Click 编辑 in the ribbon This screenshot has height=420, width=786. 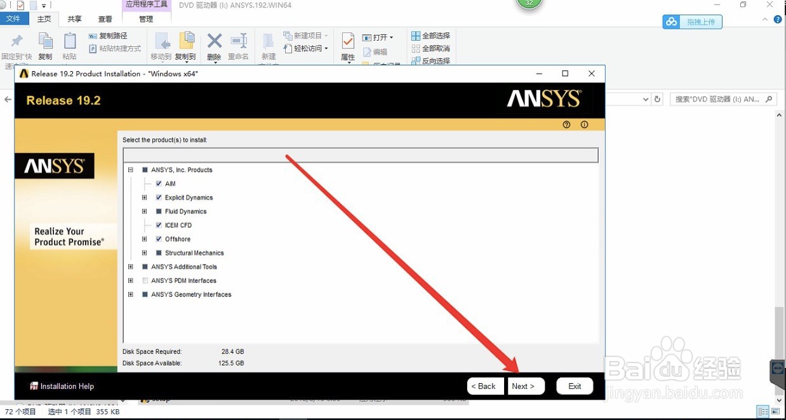375,52
